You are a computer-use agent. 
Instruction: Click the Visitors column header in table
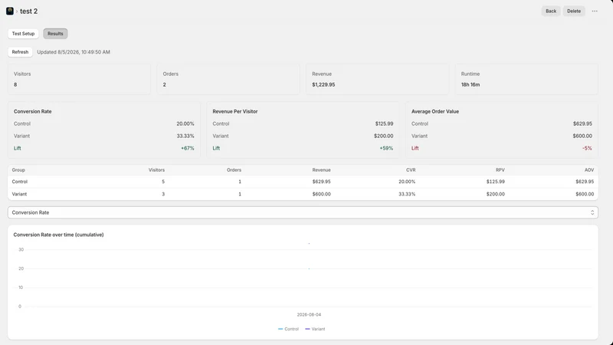tap(156, 170)
